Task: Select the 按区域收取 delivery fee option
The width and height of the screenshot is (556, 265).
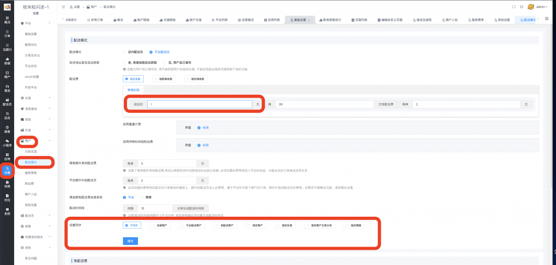Action: 195,79
